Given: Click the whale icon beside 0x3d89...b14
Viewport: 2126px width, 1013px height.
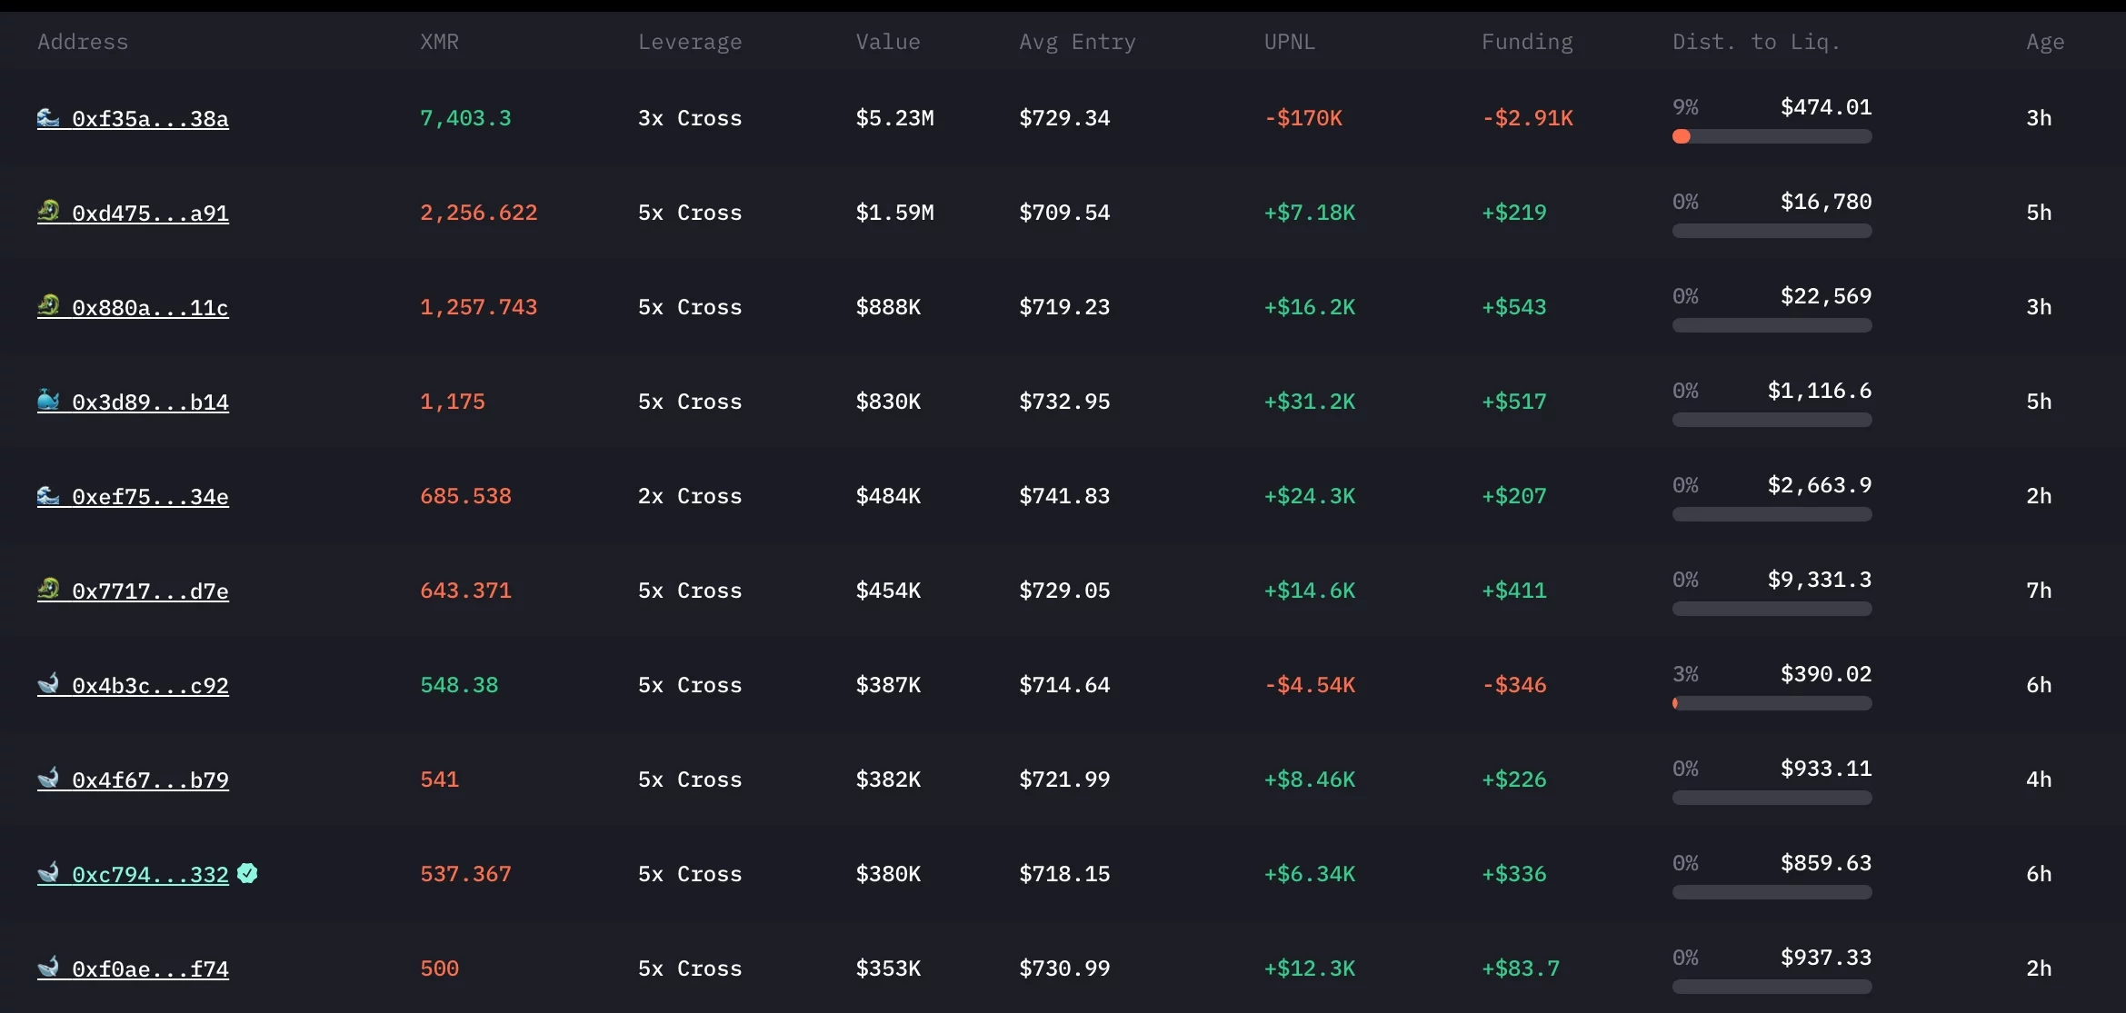Looking at the screenshot, I should (x=50, y=401).
